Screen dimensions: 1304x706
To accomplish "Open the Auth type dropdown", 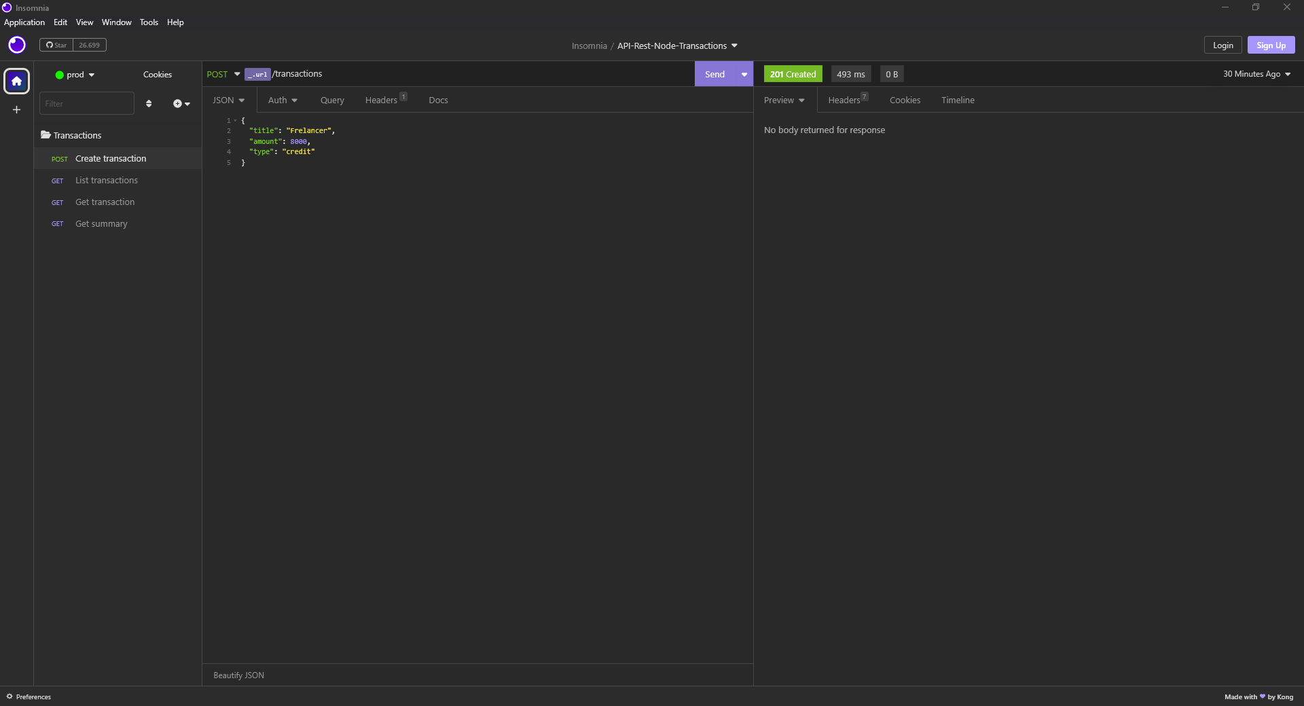I will click(x=283, y=100).
